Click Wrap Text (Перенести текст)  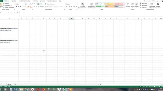pyautogui.click(x=50, y=4)
